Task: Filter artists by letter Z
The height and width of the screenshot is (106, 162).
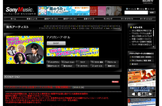Action: [119, 26]
